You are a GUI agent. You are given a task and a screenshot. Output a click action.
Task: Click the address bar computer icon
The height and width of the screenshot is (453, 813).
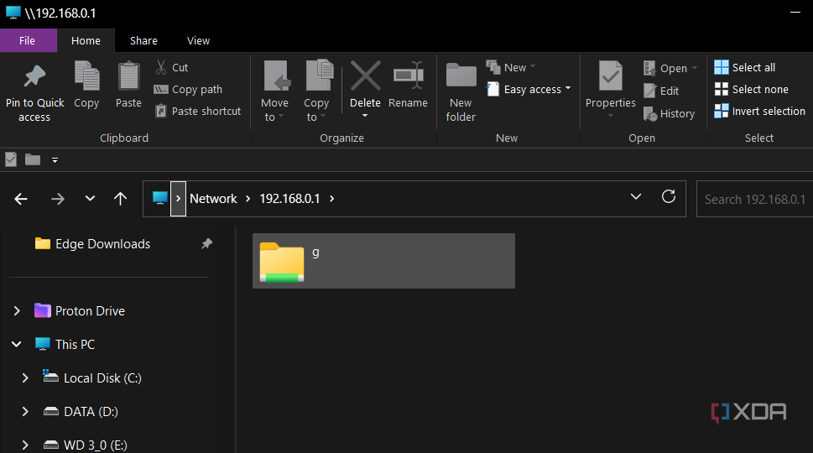[159, 198]
